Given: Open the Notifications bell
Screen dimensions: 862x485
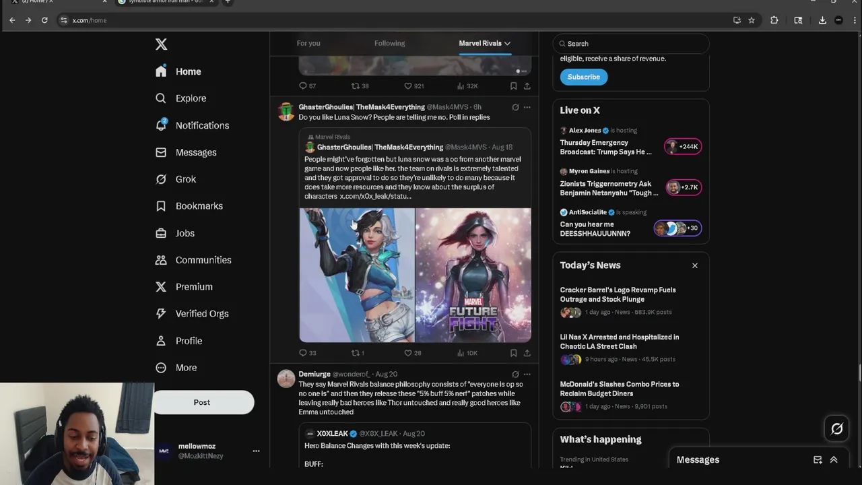Looking at the screenshot, I should 192,125.
